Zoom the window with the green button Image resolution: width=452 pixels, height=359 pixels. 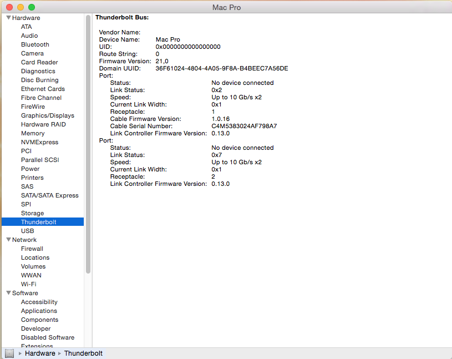click(32, 7)
